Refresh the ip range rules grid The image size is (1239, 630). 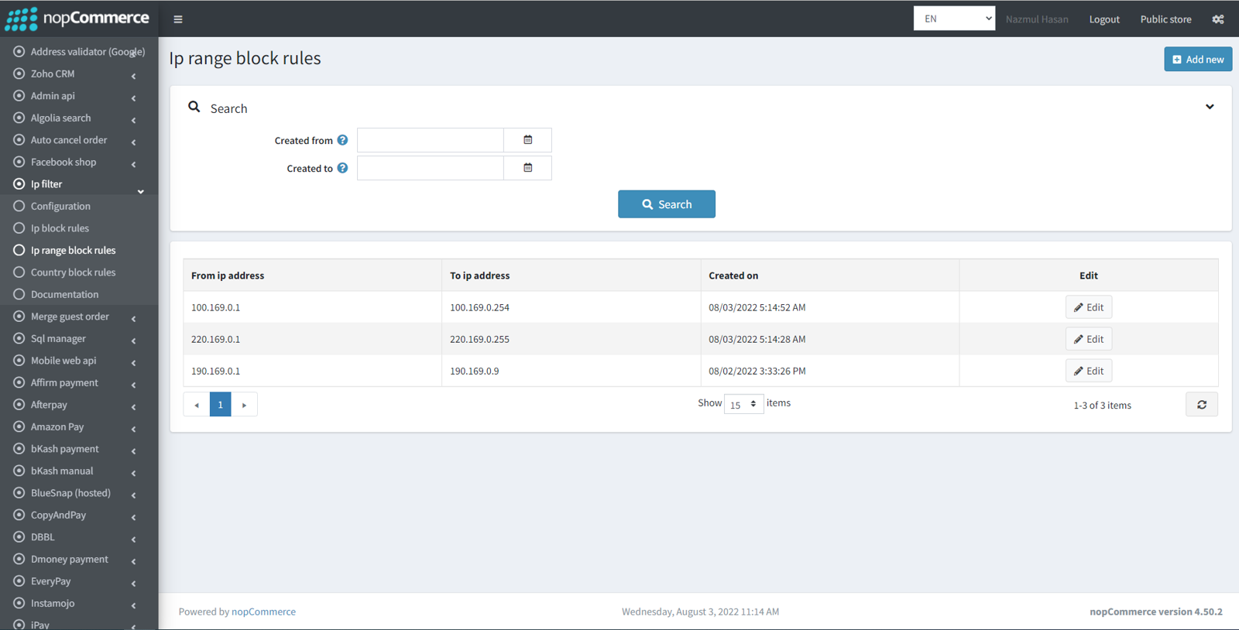pos(1202,405)
